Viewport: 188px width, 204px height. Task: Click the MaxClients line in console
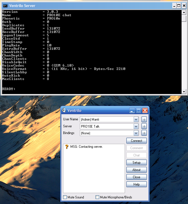click(25, 79)
